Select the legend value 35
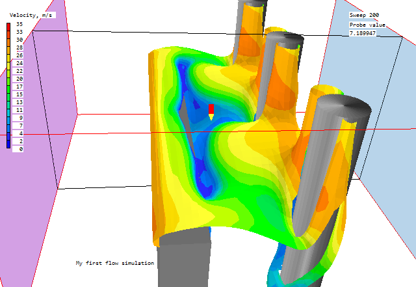 (20, 24)
